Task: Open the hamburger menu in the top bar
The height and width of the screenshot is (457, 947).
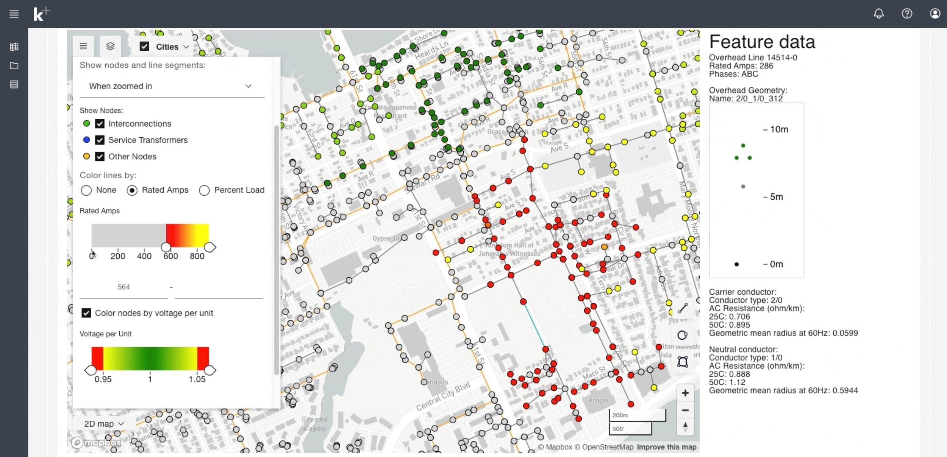Action: 14,14
